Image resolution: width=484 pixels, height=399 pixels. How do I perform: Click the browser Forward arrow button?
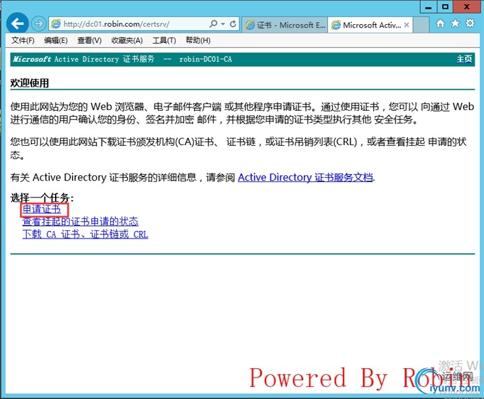[x=38, y=24]
